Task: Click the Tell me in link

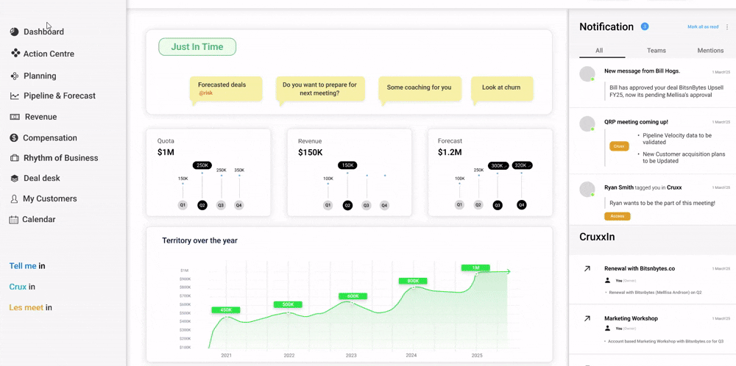Action: (27, 266)
